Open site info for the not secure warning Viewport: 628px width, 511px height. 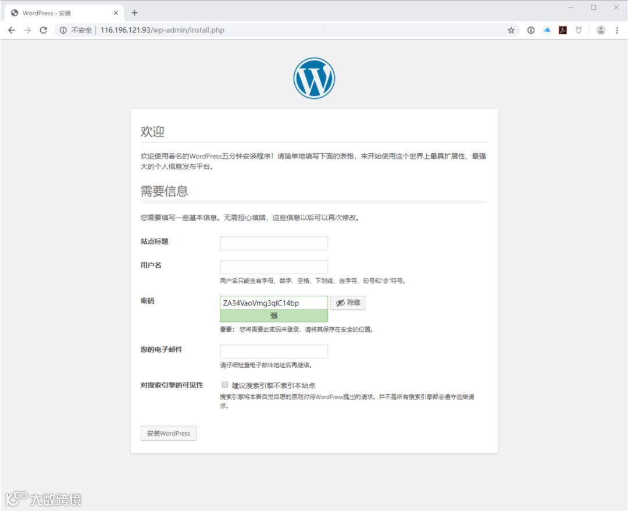click(x=63, y=30)
